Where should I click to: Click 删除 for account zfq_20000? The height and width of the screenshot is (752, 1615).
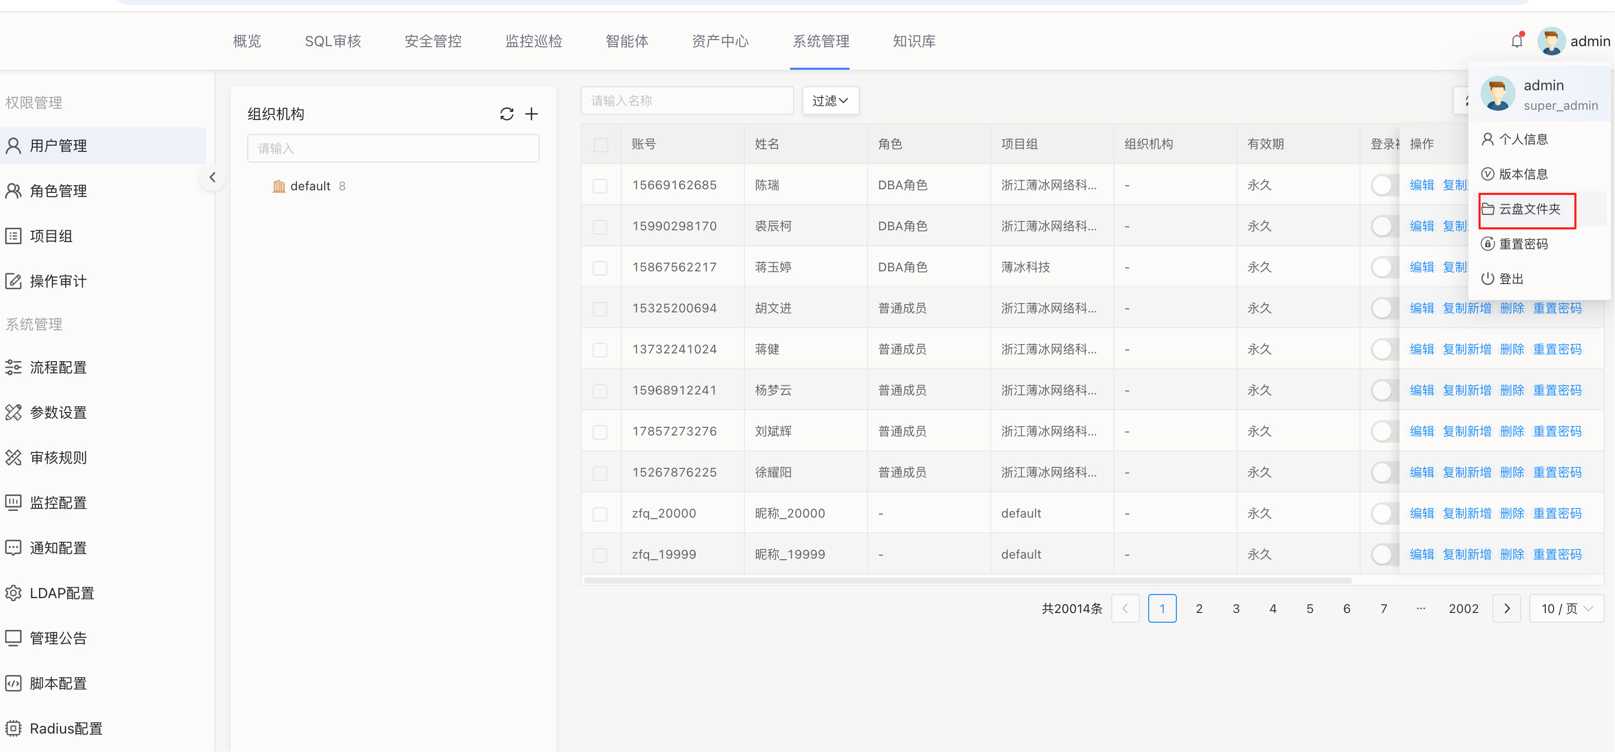pyautogui.click(x=1511, y=513)
